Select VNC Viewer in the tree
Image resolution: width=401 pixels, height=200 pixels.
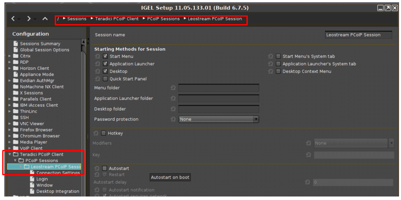coord(32,124)
